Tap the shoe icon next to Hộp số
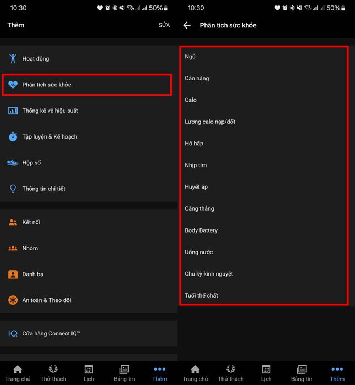Screen dimensions: 355x385 pyautogui.click(x=13, y=163)
